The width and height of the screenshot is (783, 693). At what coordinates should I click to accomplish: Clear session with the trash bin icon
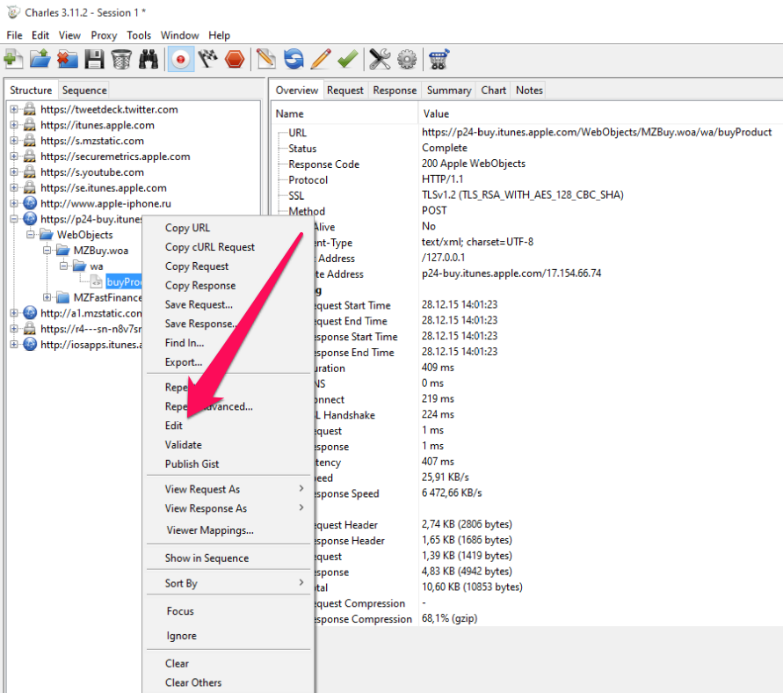tap(121, 59)
